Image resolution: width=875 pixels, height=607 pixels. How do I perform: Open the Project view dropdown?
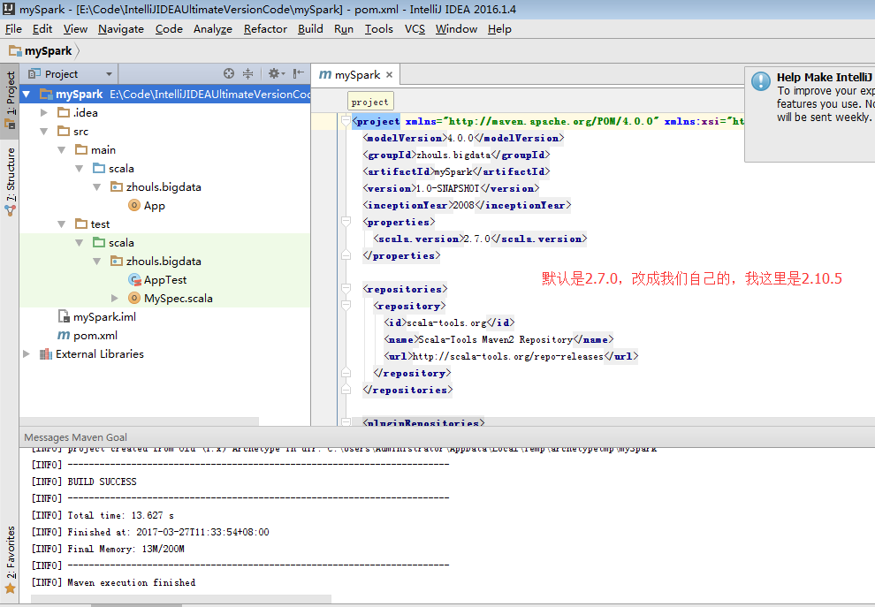[x=109, y=74]
